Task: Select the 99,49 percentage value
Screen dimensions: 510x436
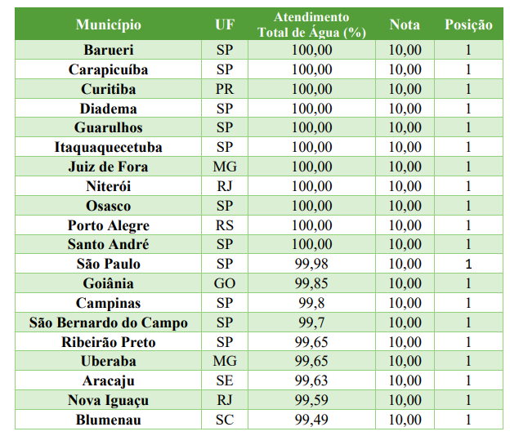Action: click(311, 420)
